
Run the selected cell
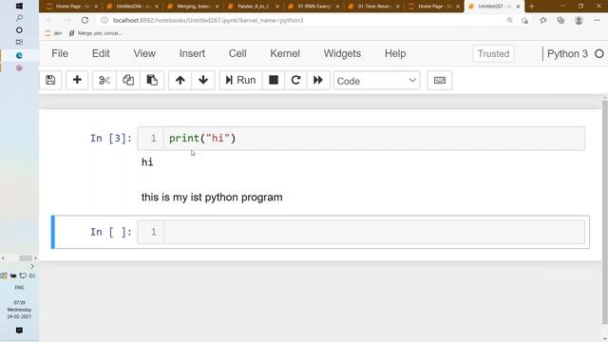click(240, 80)
